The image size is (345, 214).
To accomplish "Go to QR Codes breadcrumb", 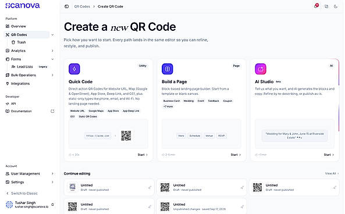I will pyautogui.click(x=82, y=6).
